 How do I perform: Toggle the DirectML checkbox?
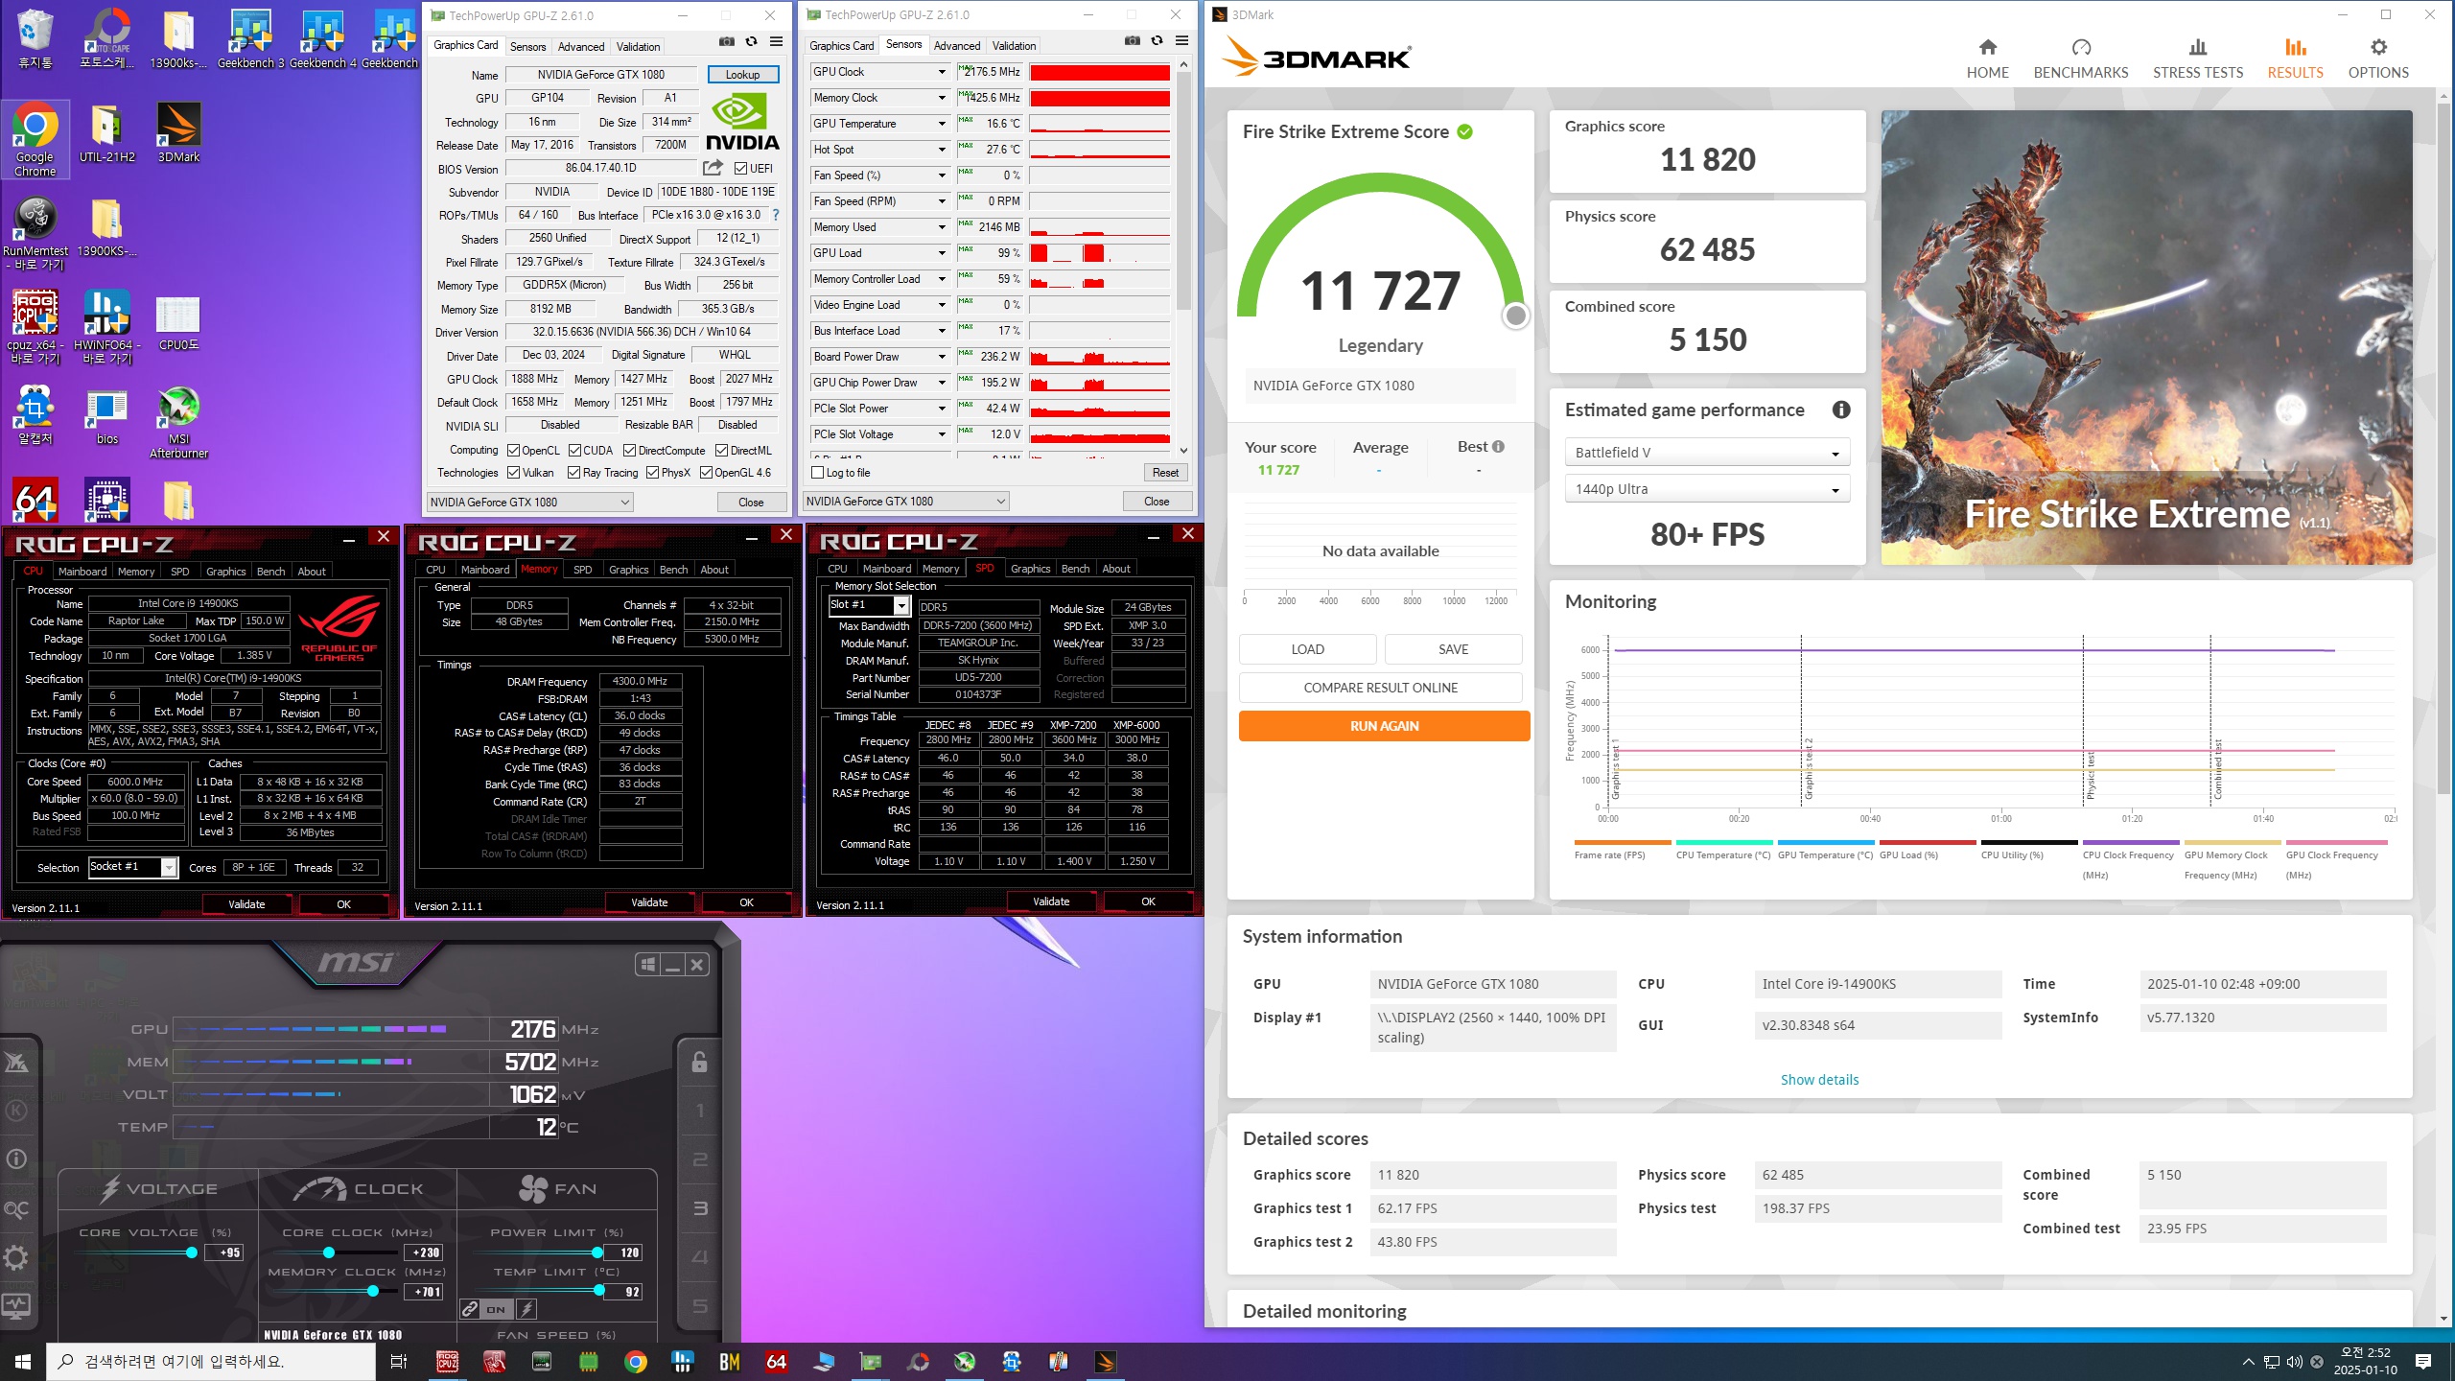721,450
